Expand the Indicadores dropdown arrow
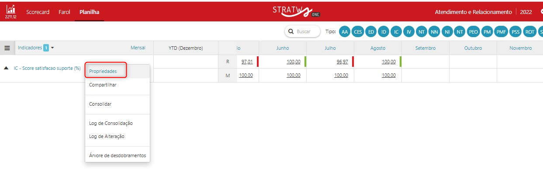543x169 pixels. click(x=52, y=48)
